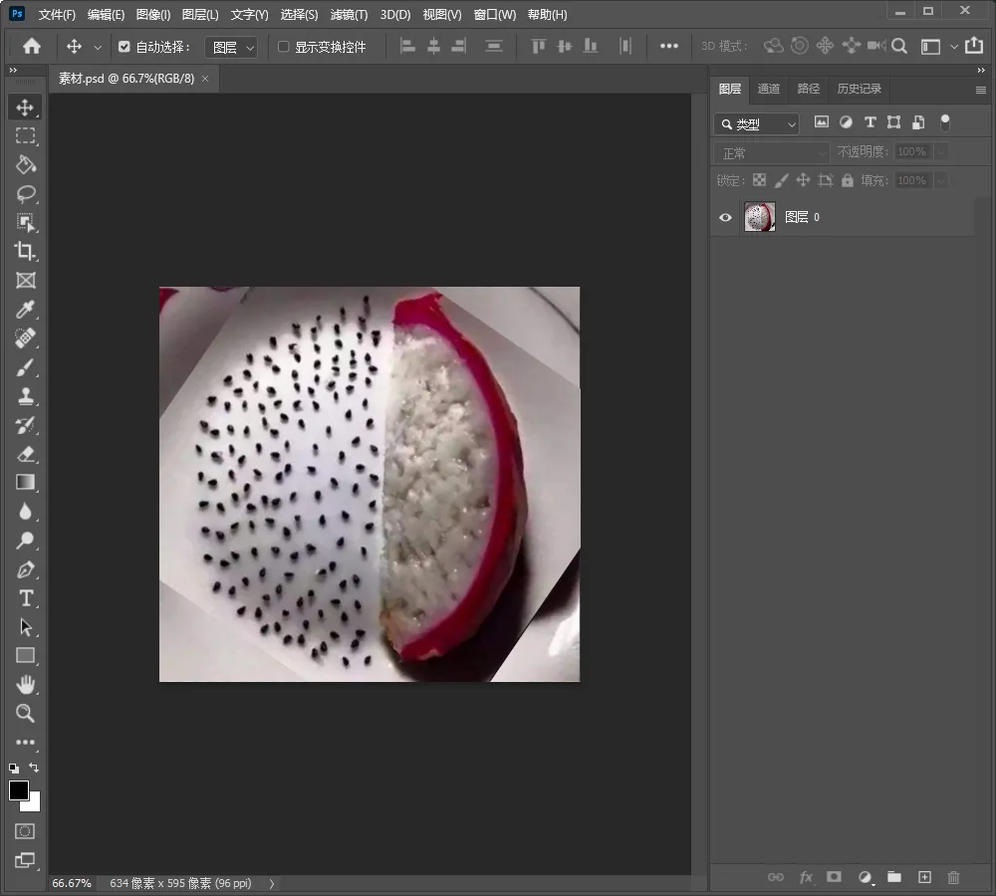
Task: Pick the Eyedropper tool
Action: pos(25,310)
